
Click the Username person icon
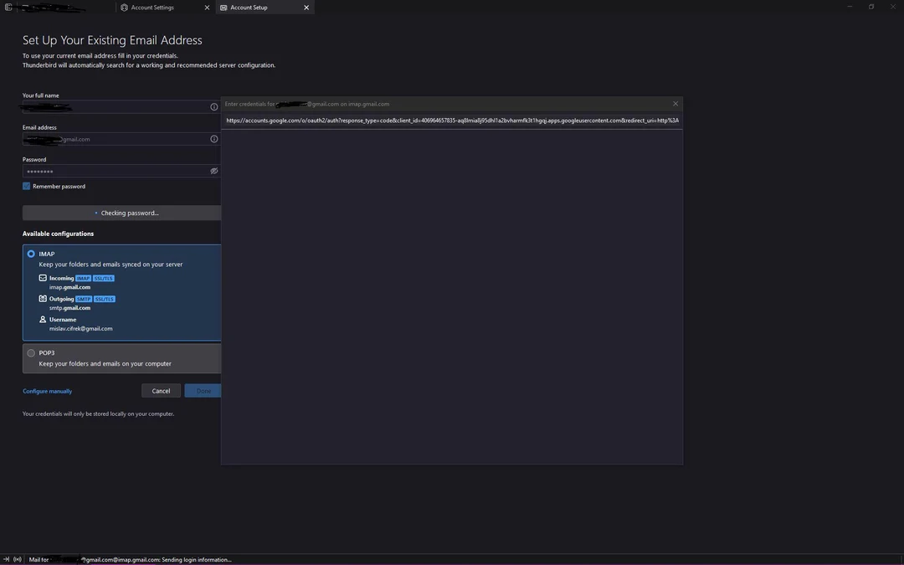[x=42, y=319]
